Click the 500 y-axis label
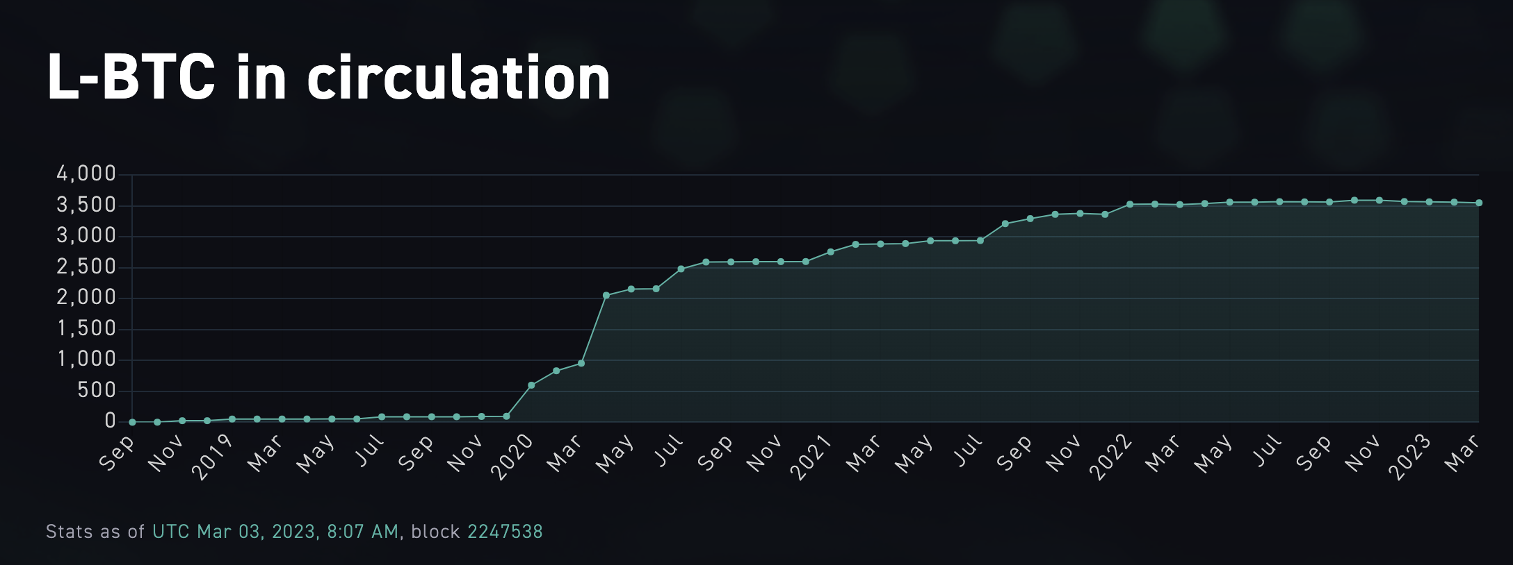 (x=97, y=390)
